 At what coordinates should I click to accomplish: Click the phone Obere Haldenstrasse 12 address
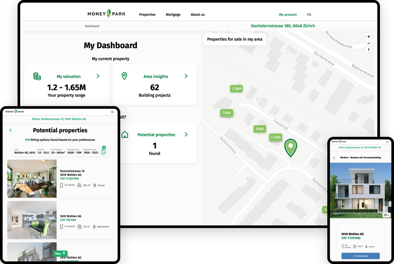tap(360, 147)
